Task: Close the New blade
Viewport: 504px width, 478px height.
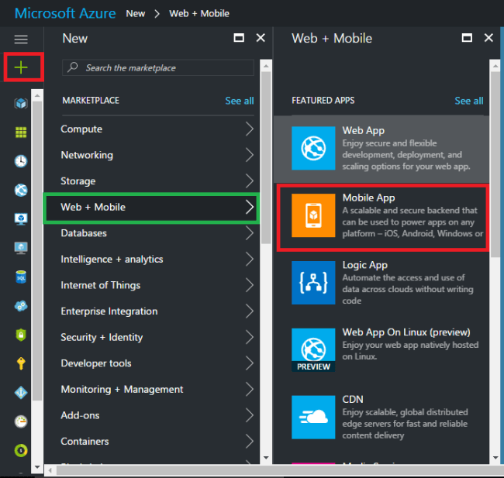Action: click(261, 38)
